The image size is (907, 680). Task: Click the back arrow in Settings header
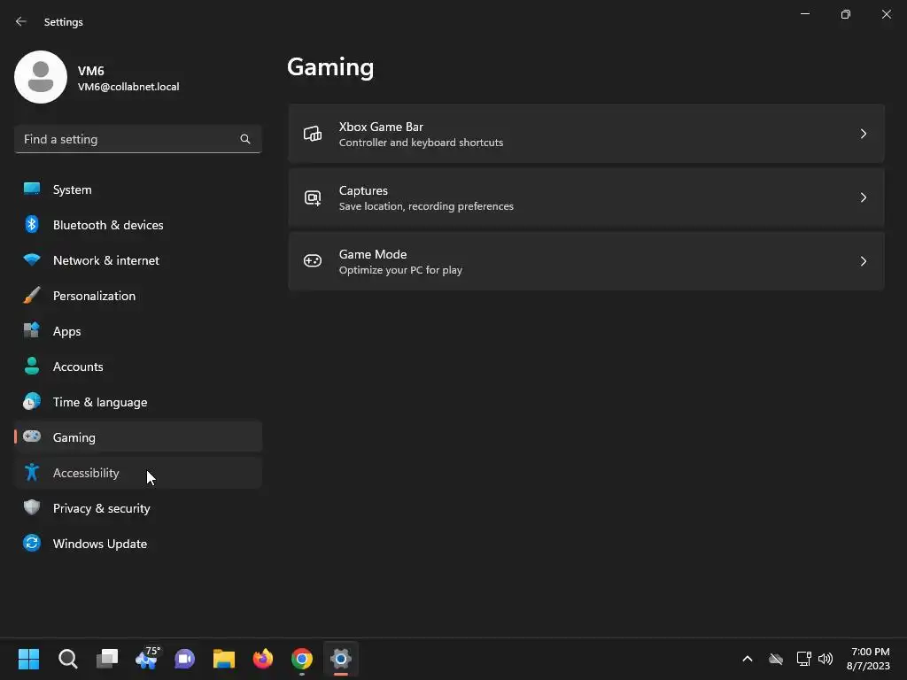(21, 21)
